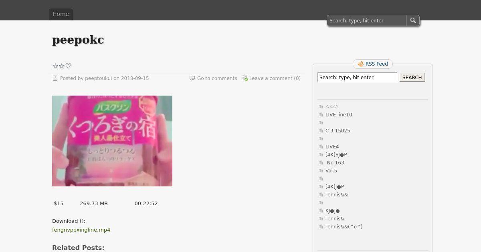Click the post date page icon

[55, 78]
